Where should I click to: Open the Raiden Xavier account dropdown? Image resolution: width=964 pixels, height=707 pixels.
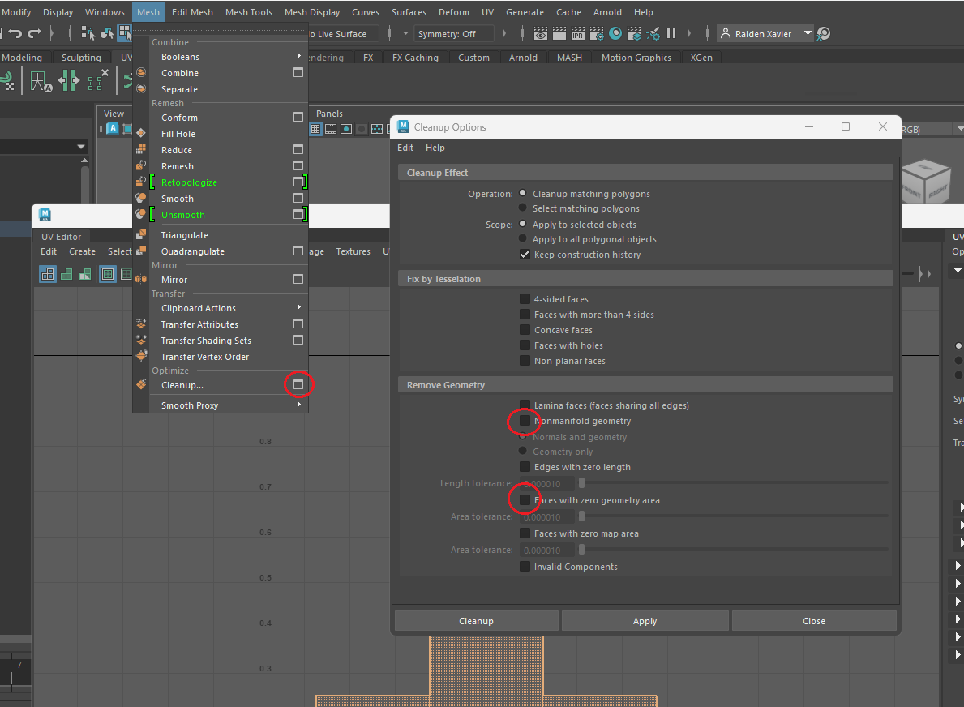pos(808,33)
